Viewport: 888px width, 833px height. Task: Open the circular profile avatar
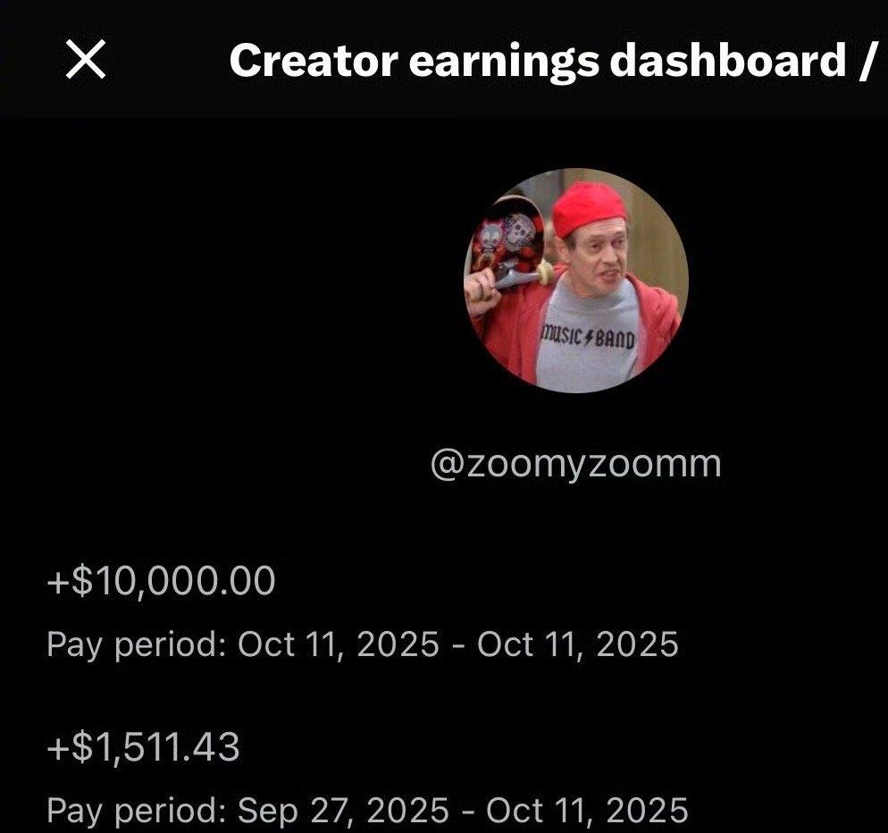tap(576, 281)
